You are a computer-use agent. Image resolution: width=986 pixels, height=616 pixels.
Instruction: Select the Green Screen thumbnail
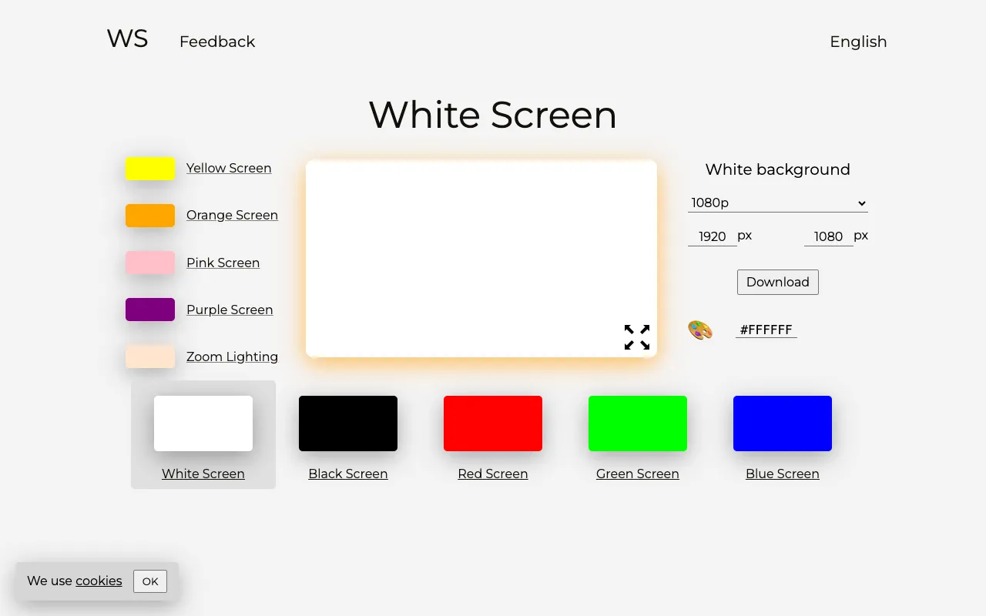click(x=638, y=423)
